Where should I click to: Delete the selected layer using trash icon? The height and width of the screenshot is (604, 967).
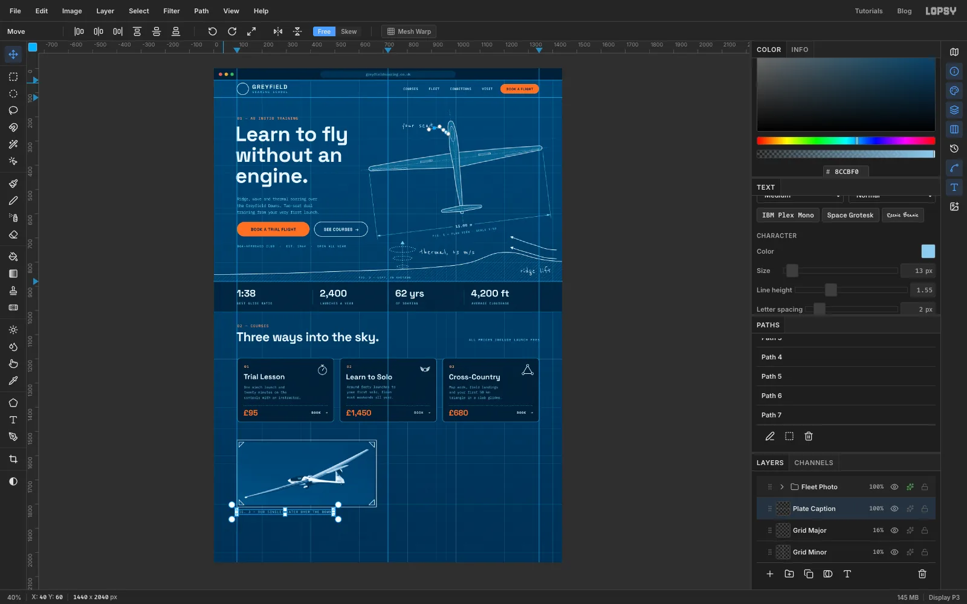pos(922,574)
